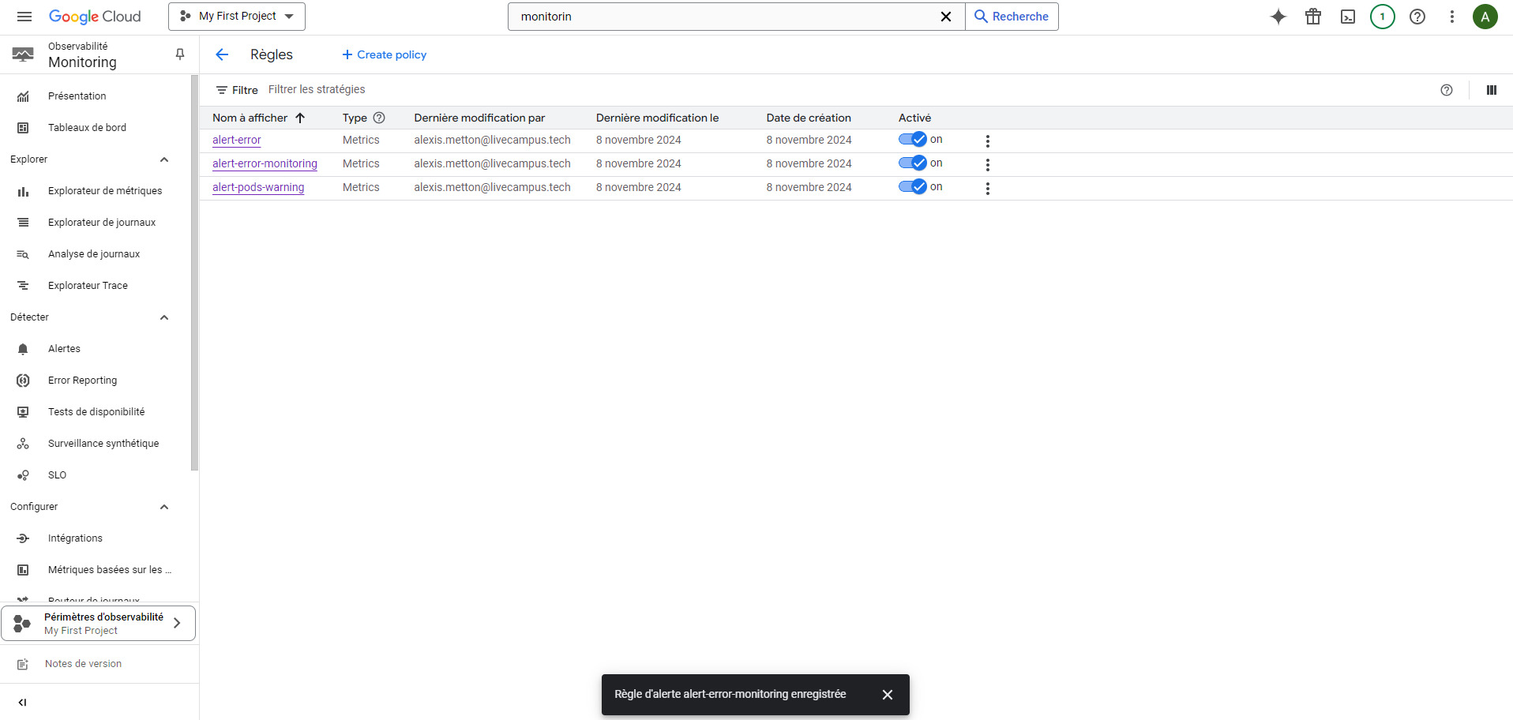The width and height of the screenshot is (1513, 720).
Task: Open the alert-error-monitoring policy
Action: click(265, 163)
